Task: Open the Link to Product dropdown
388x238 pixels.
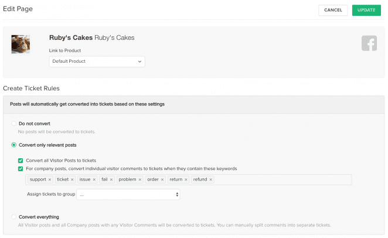Action: (x=97, y=62)
